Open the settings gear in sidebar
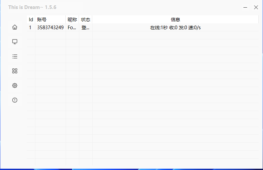Screen dimensions: 263x170 point(15,86)
